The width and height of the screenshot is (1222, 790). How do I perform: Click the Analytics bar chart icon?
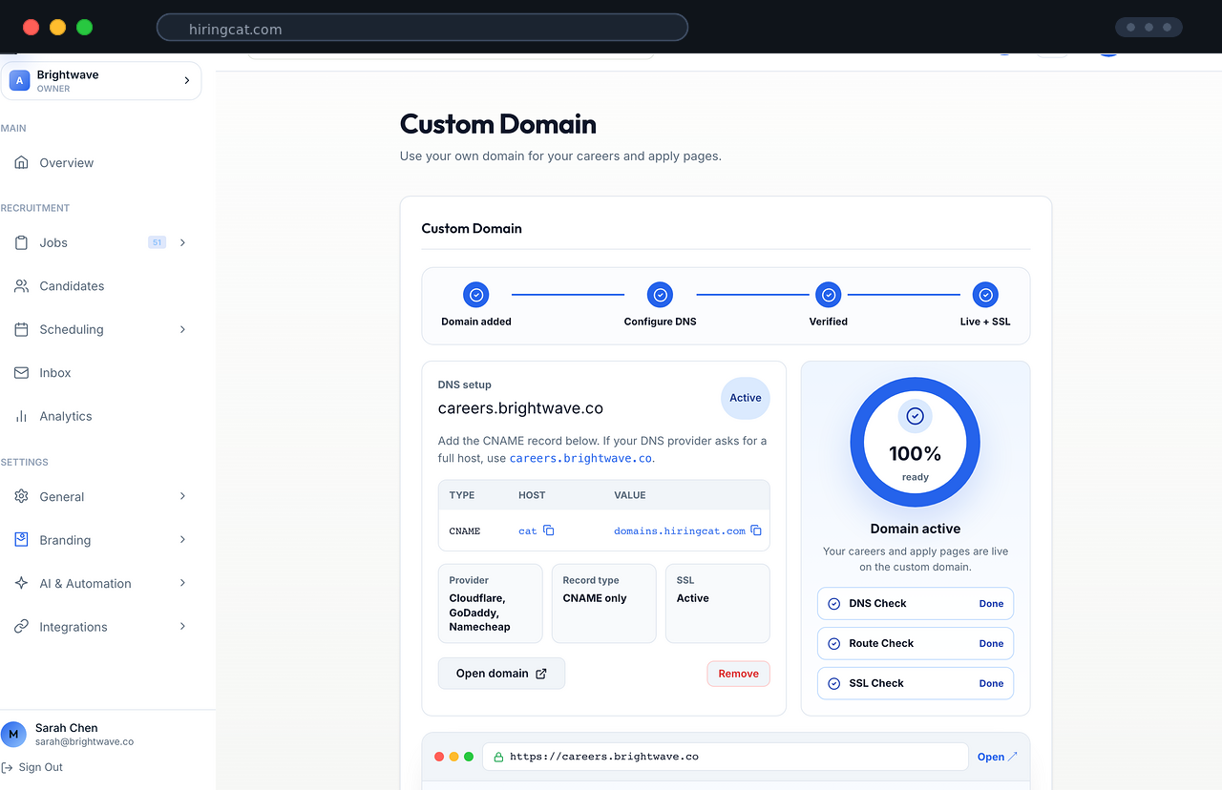(21, 416)
